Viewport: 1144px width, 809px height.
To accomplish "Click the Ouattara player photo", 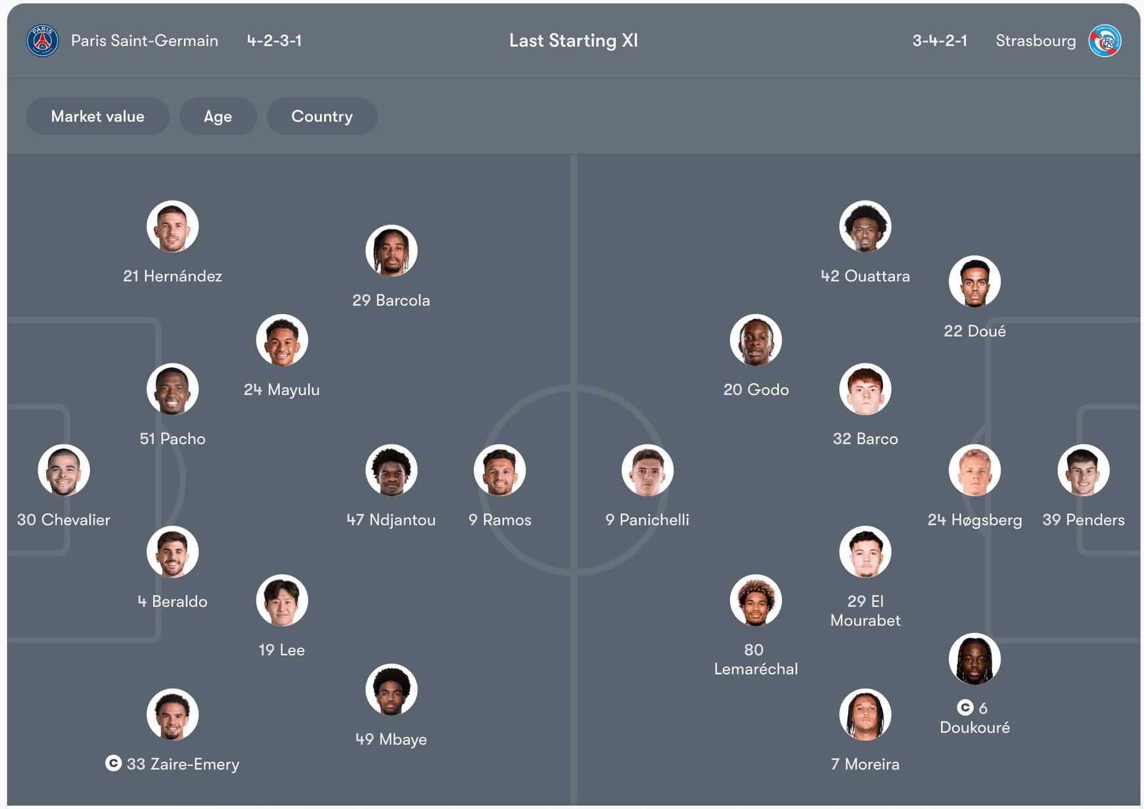I will pos(865,227).
